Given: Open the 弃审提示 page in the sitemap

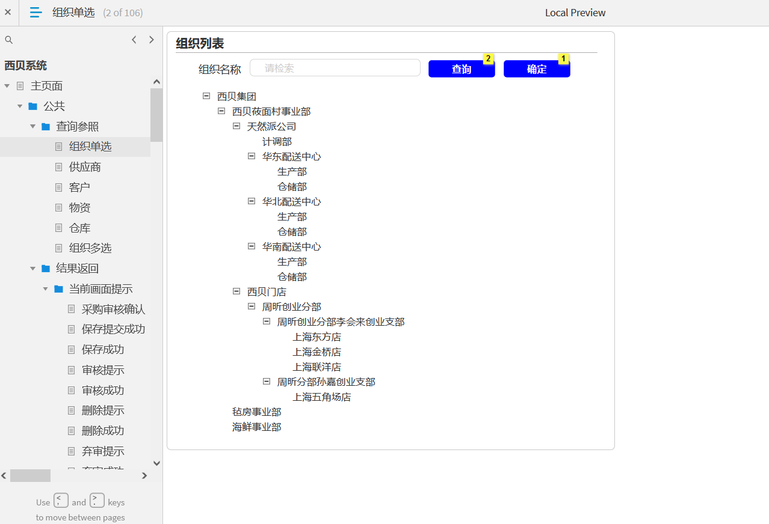Looking at the screenshot, I should [103, 451].
